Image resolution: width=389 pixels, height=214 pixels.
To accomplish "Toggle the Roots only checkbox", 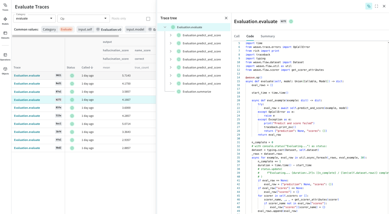I will click(x=148, y=19).
